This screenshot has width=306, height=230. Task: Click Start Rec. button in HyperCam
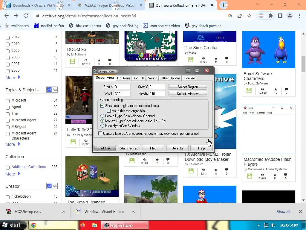[x=105, y=148]
